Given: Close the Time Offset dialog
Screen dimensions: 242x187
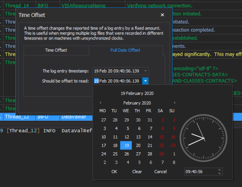Looking at the screenshot, I should [x=162, y=15].
